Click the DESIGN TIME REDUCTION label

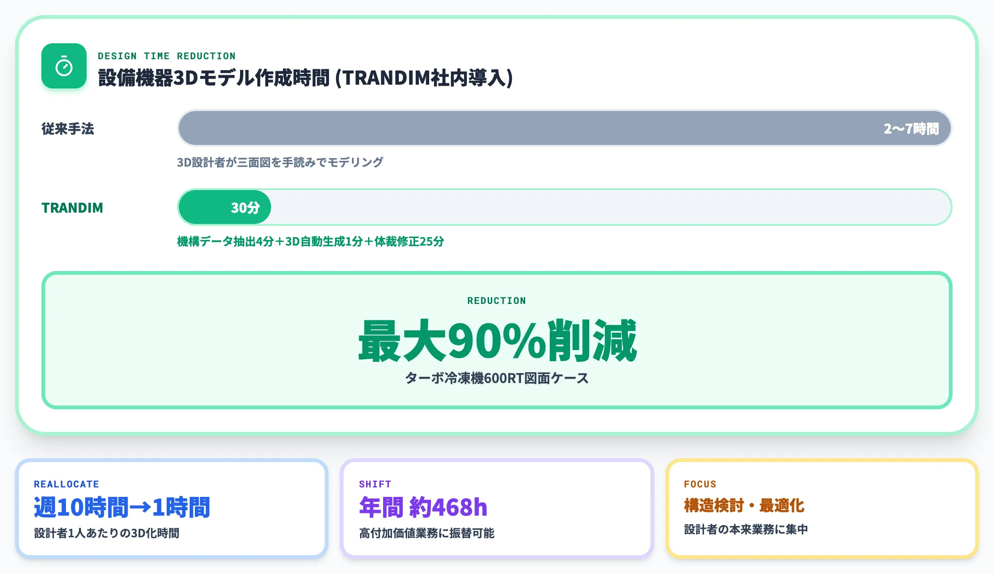[167, 56]
